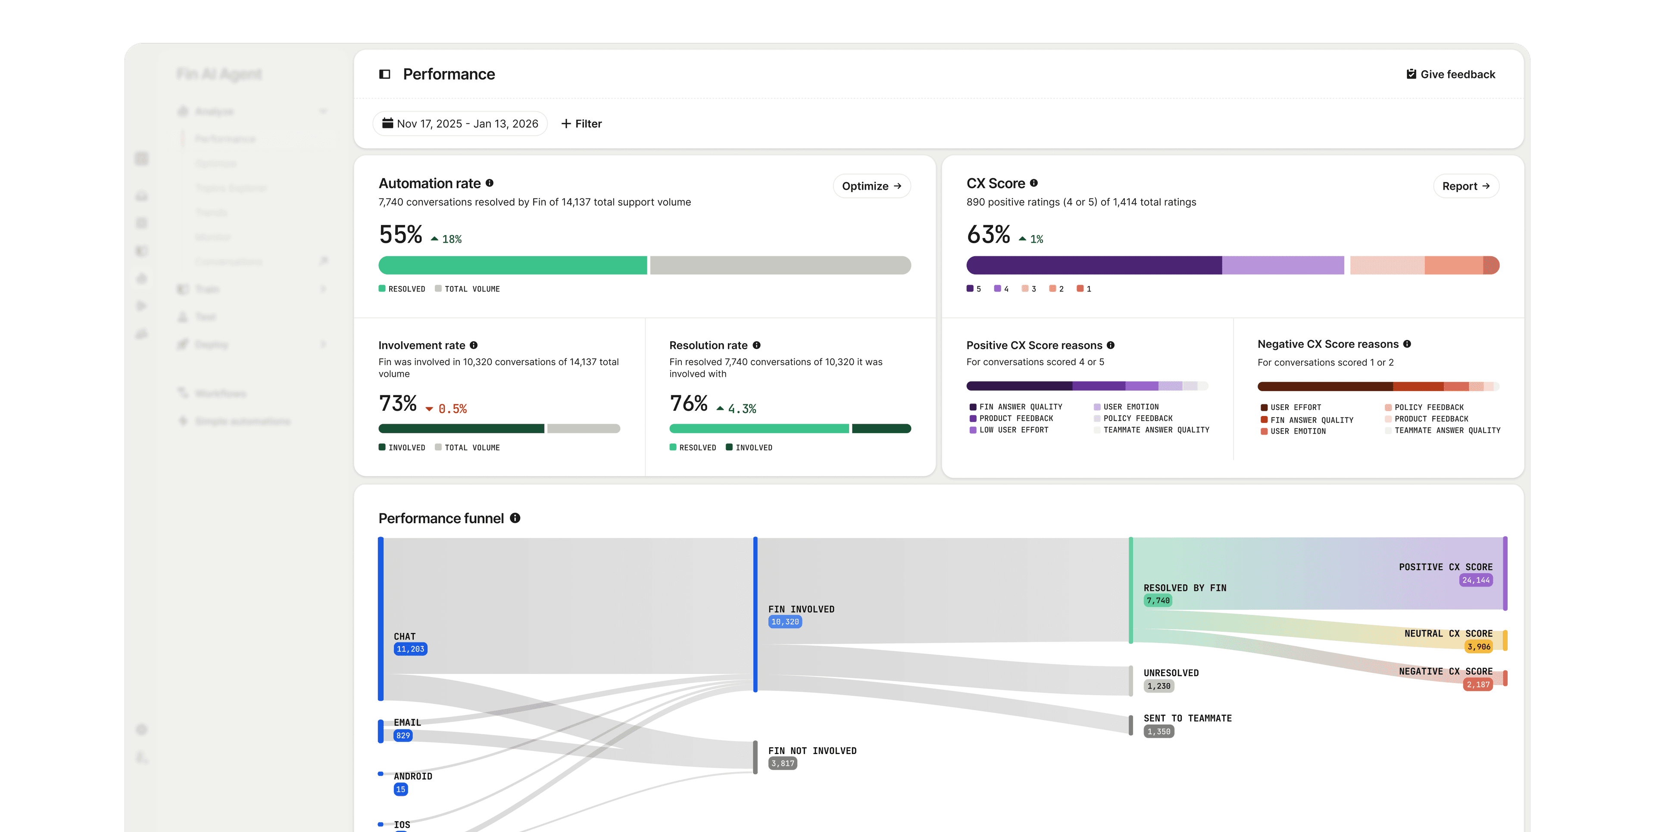Select the rating 5 legend swatch

970,289
